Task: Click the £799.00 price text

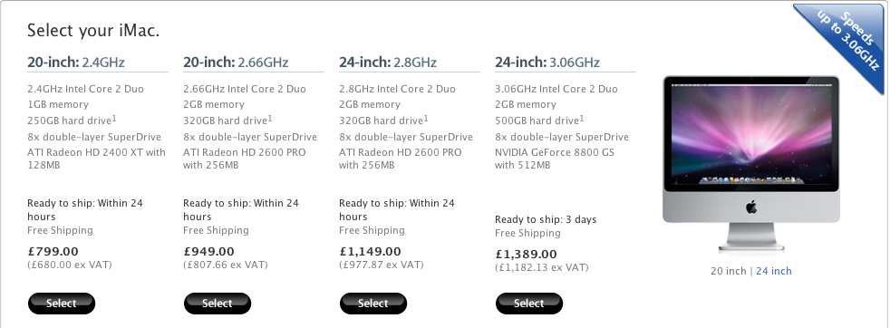Action: (x=53, y=251)
